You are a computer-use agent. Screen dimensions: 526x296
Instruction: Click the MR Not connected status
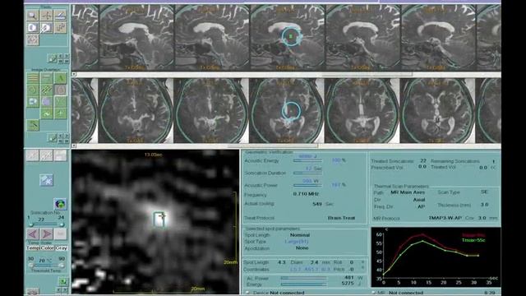point(401,293)
